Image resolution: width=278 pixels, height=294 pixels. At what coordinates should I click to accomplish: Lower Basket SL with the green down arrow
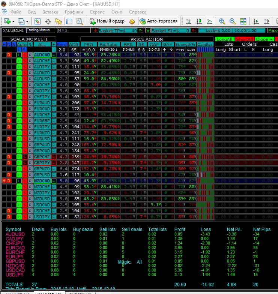point(148,30)
